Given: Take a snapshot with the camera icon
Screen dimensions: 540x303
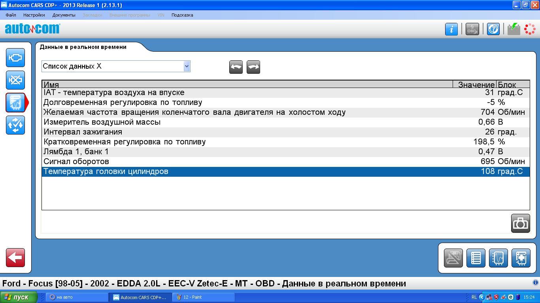Looking at the screenshot, I should [520, 223].
